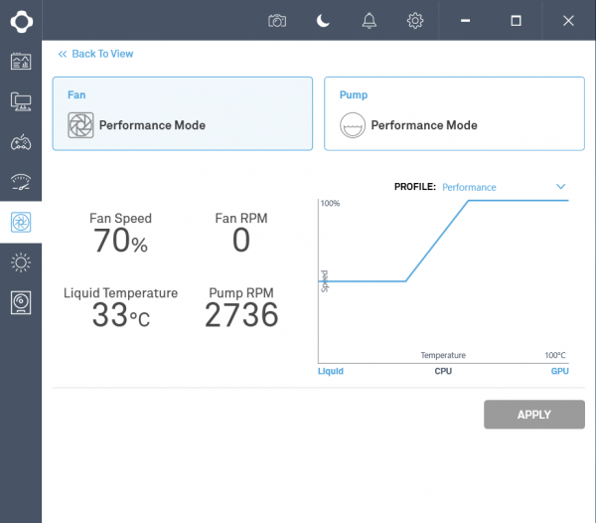The height and width of the screenshot is (523, 596).
Task: Click the APPLY button
Action: pos(534,415)
